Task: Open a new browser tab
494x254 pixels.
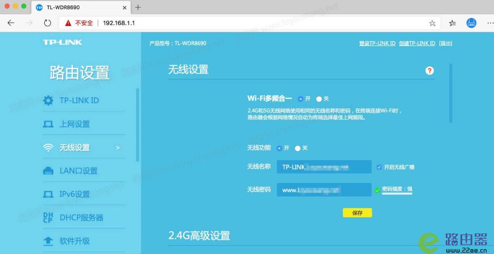Action: tap(138, 7)
